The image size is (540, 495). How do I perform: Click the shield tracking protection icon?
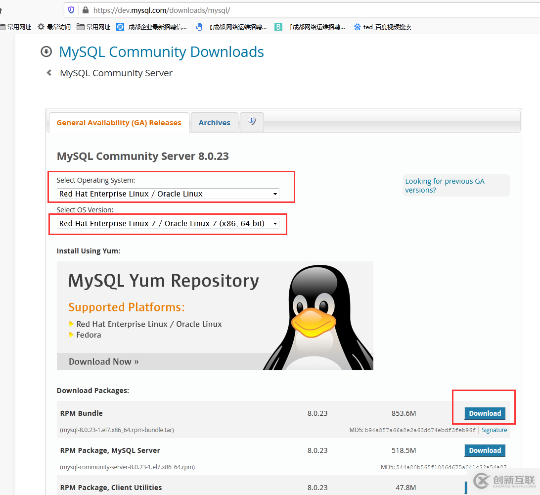[x=71, y=10]
